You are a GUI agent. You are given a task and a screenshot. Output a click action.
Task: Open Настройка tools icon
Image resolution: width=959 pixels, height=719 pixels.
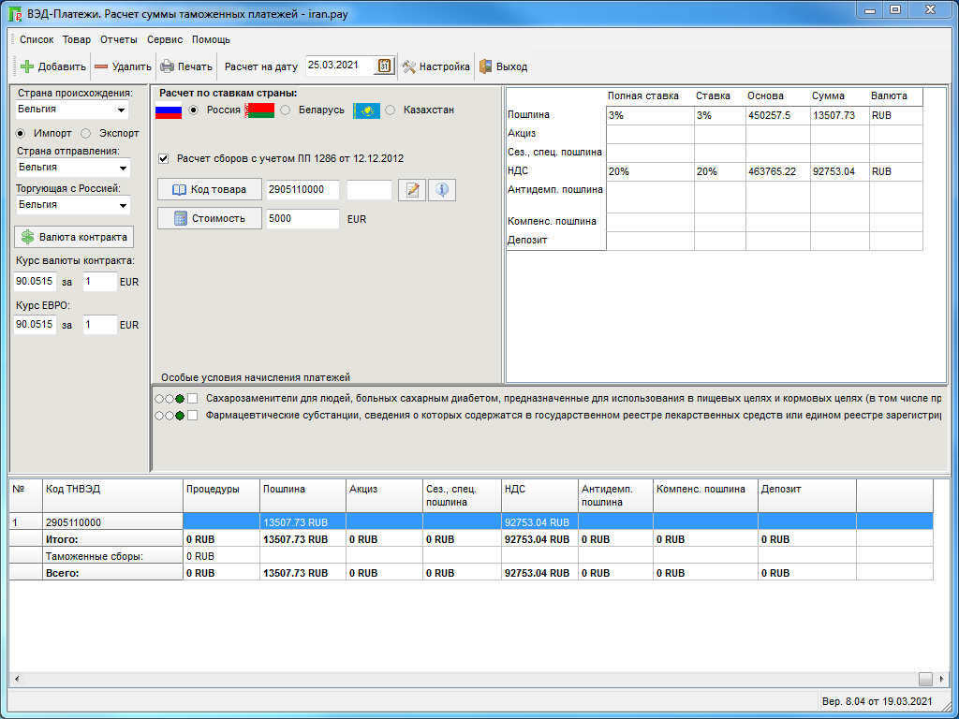pyautogui.click(x=409, y=66)
